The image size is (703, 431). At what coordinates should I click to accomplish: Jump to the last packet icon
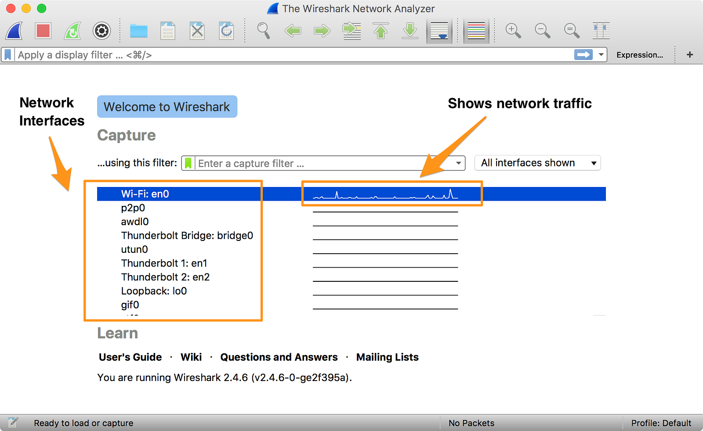pos(410,31)
